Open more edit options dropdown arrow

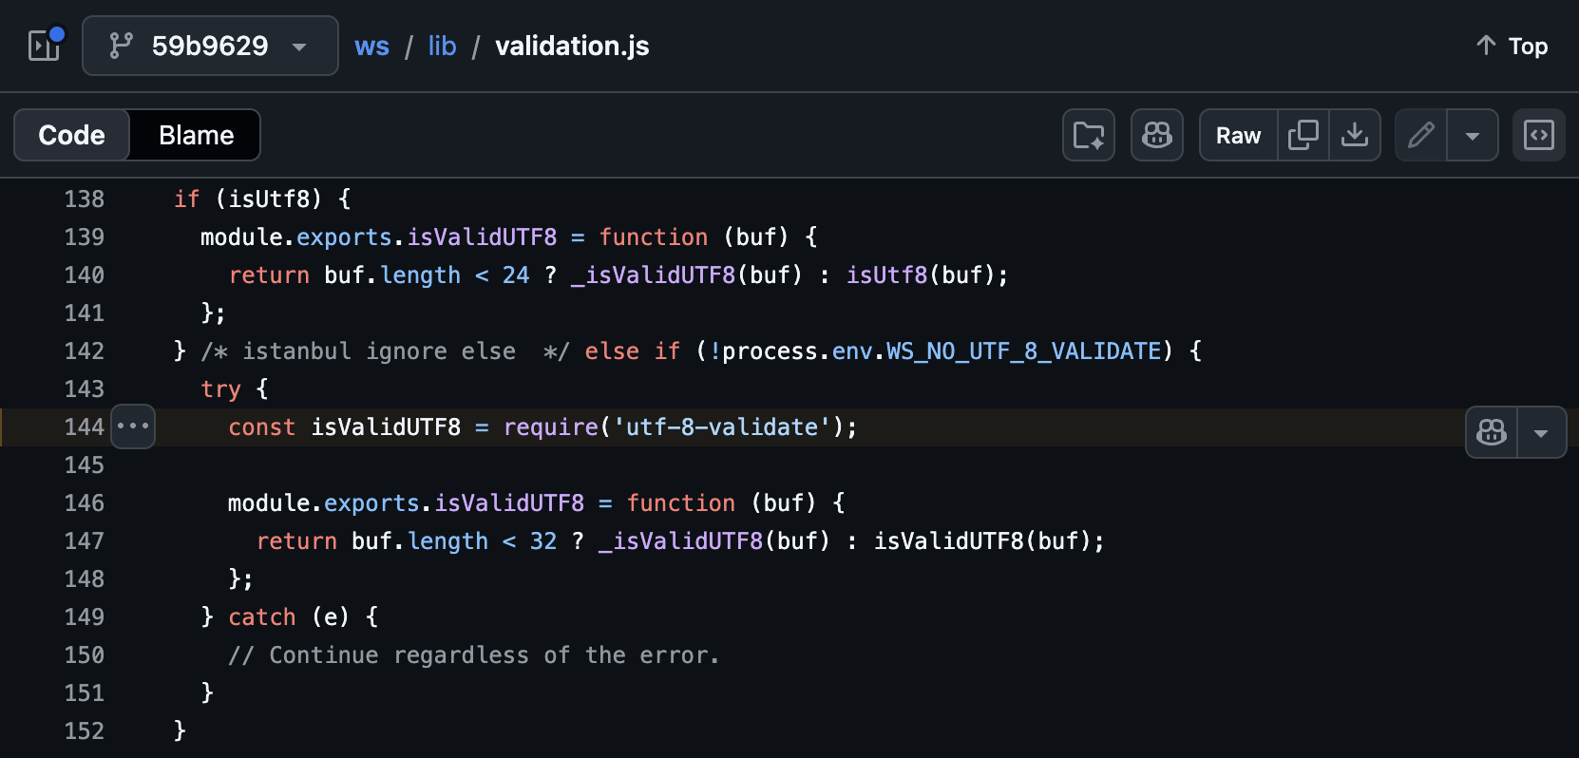click(x=1472, y=135)
